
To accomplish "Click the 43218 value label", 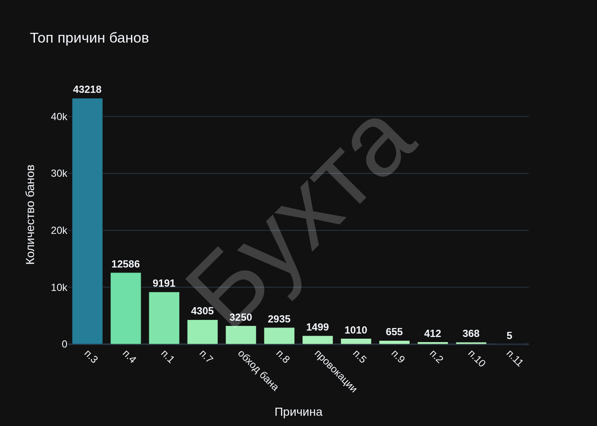I will coord(87,89).
